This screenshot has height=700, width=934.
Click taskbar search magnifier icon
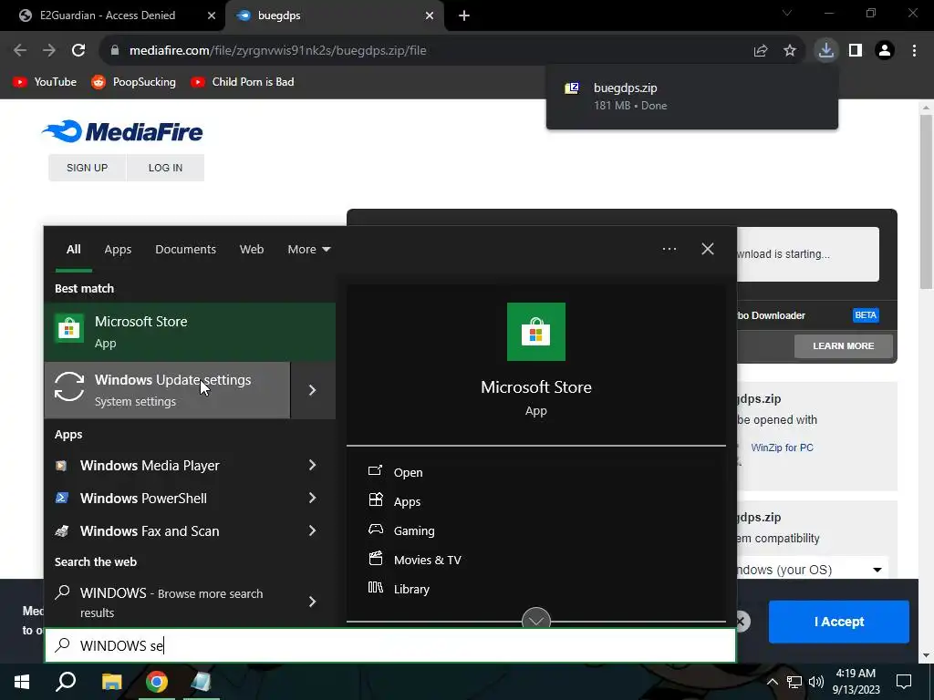tap(66, 682)
